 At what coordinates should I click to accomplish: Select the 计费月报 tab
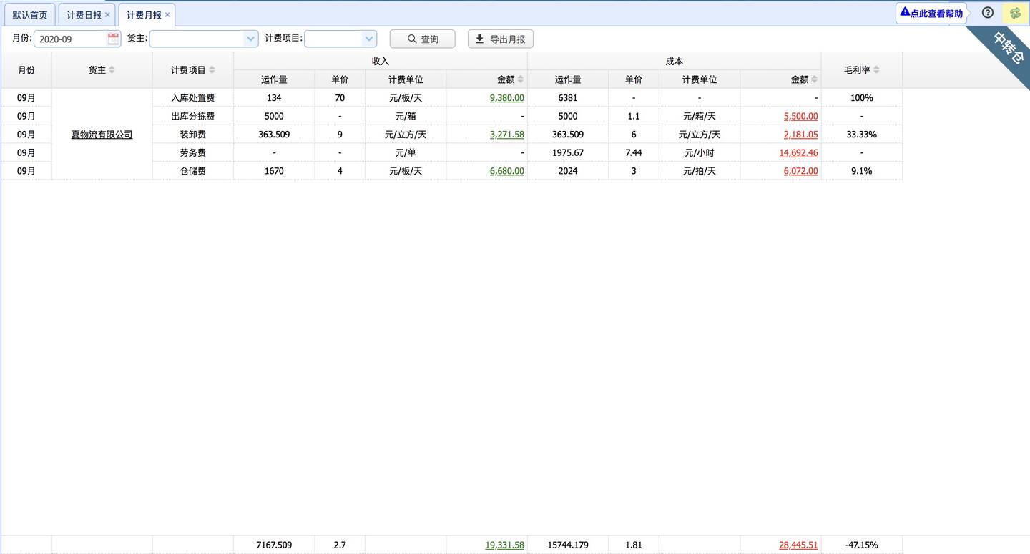click(x=144, y=14)
